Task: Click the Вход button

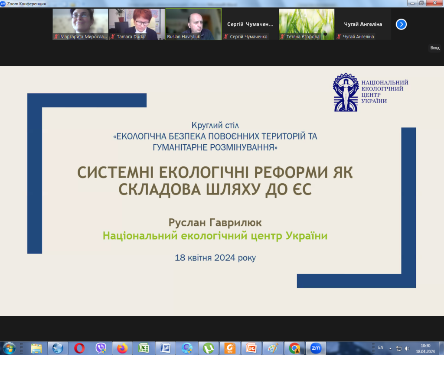Action: [x=434, y=48]
